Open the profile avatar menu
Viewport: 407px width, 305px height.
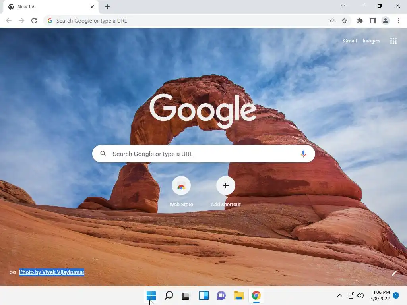click(x=386, y=21)
